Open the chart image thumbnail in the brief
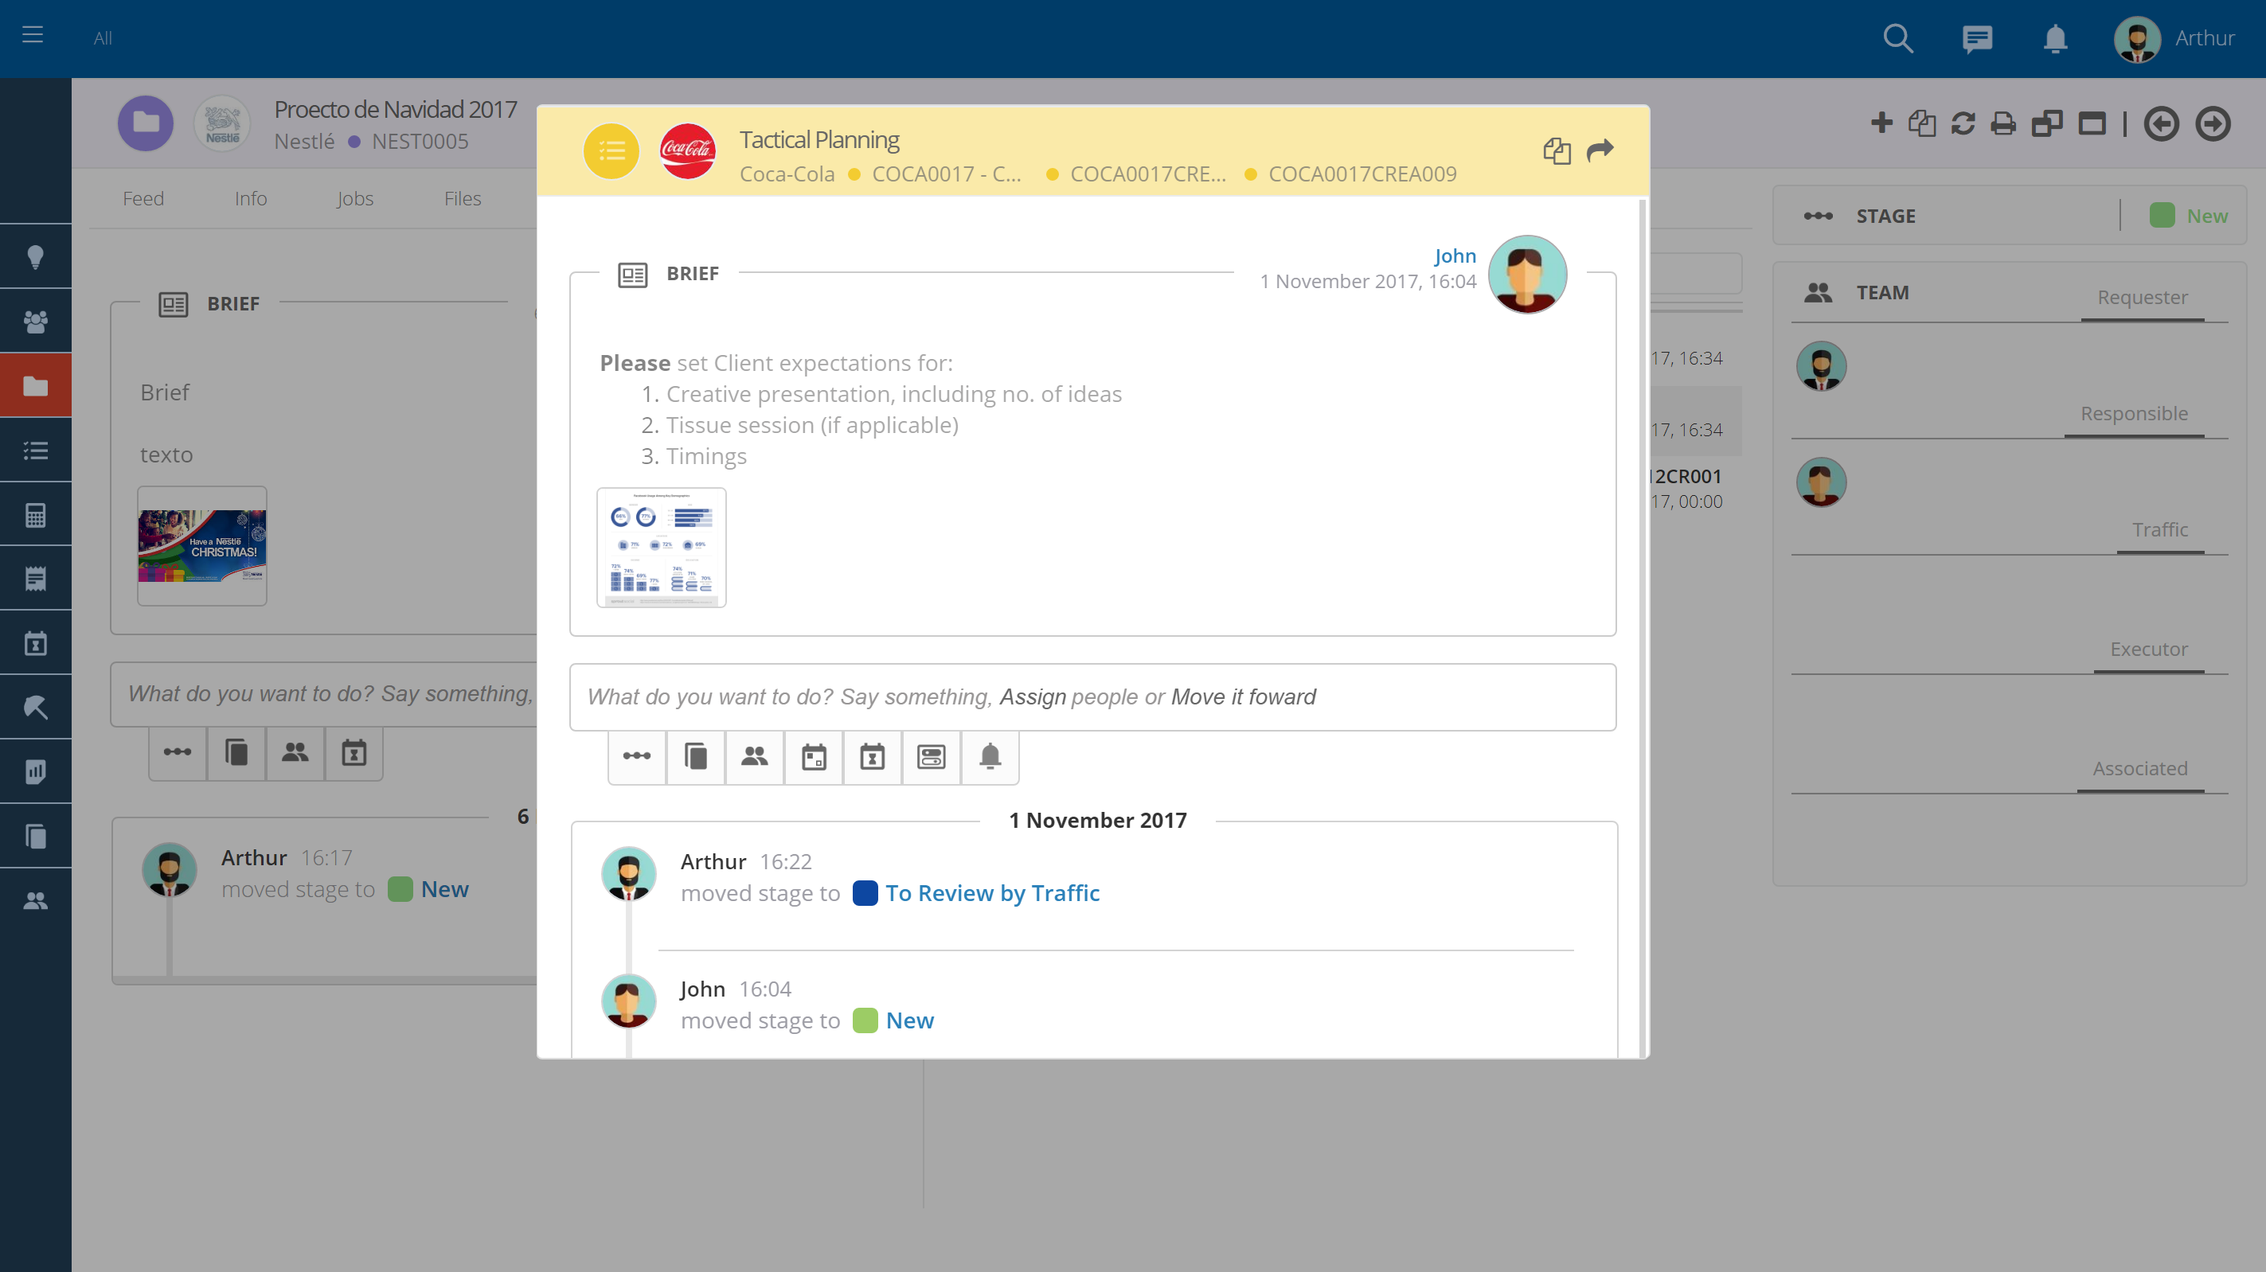The image size is (2266, 1272). point(661,547)
